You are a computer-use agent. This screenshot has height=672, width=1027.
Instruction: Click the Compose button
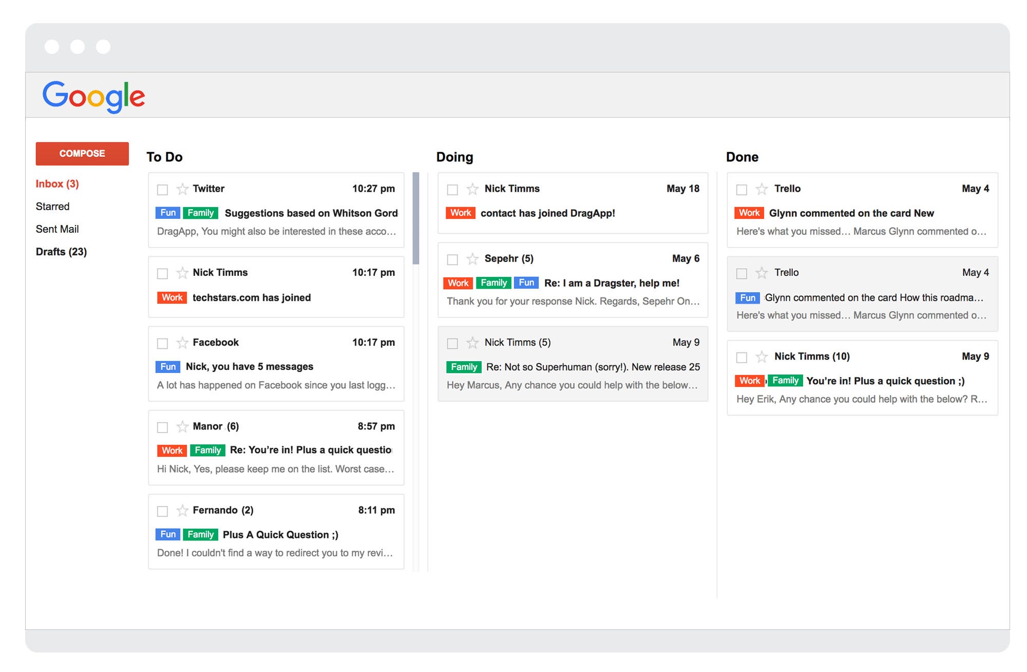coord(82,153)
